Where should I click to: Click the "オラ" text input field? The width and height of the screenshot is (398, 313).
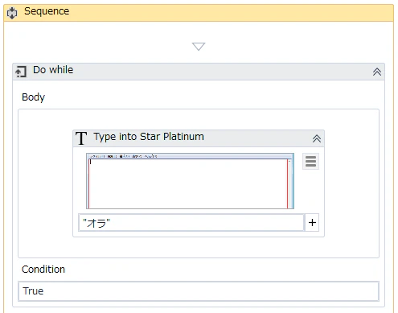191,222
